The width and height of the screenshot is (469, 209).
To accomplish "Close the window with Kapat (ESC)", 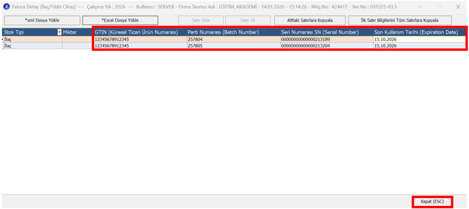I will [x=432, y=202].
